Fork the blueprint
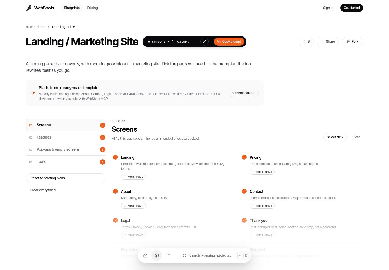Image resolution: width=389 pixels, height=270 pixels. pyautogui.click(x=352, y=42)
